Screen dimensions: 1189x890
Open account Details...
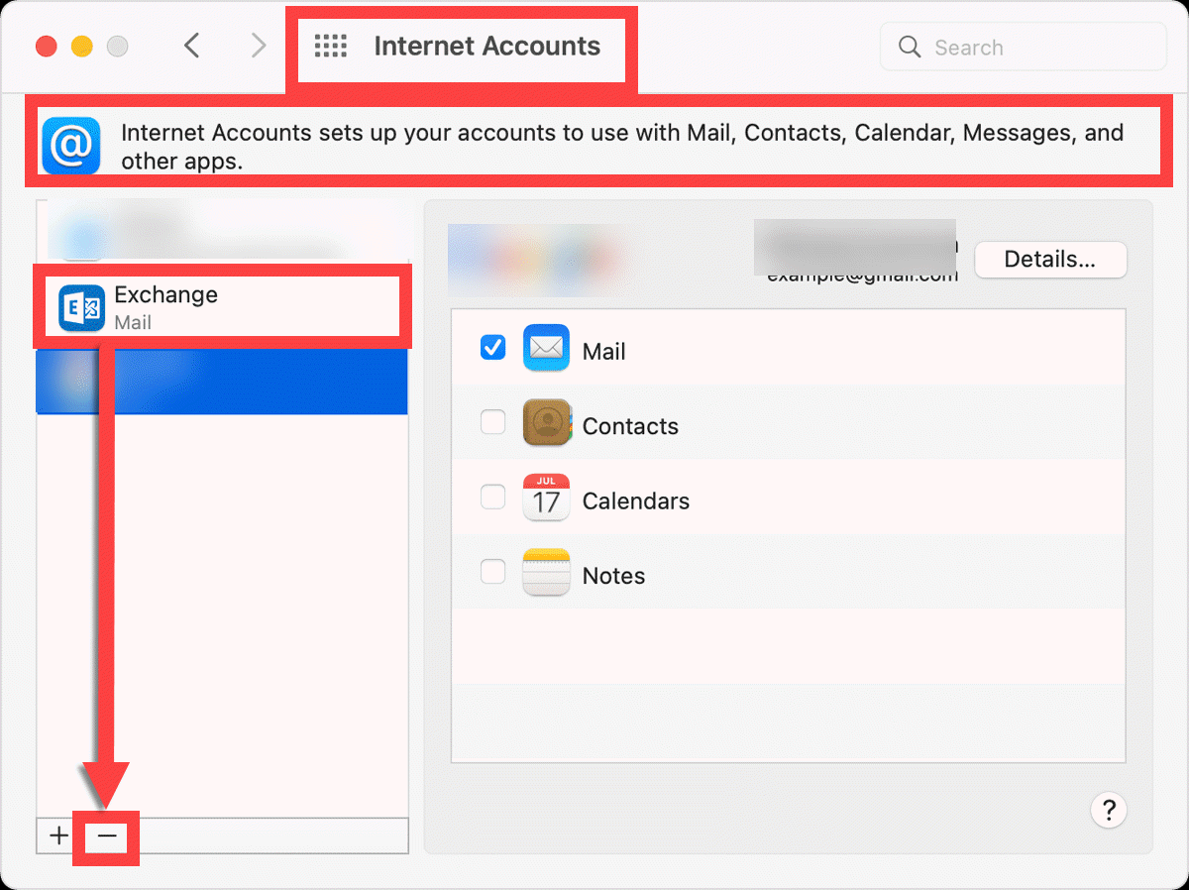coord(1050,260)
